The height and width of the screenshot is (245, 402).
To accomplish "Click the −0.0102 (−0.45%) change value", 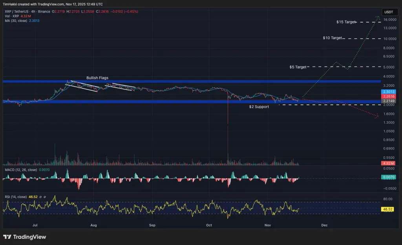I will pos(124,11).
